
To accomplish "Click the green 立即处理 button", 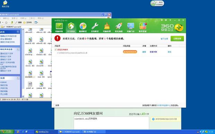I will pyautogui.click(x=177, y=38).
